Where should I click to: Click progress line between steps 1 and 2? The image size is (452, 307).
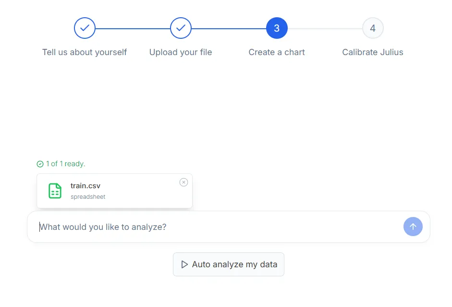tap(133, 28)
